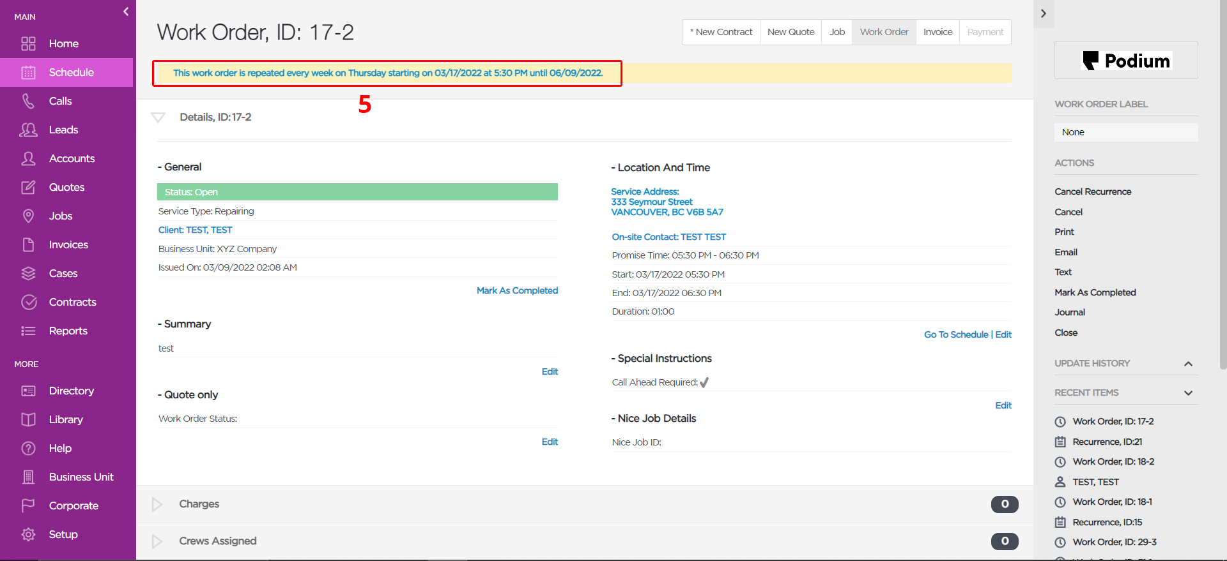
Task: Open the Setup gear icon
Action: pos(28,534)
